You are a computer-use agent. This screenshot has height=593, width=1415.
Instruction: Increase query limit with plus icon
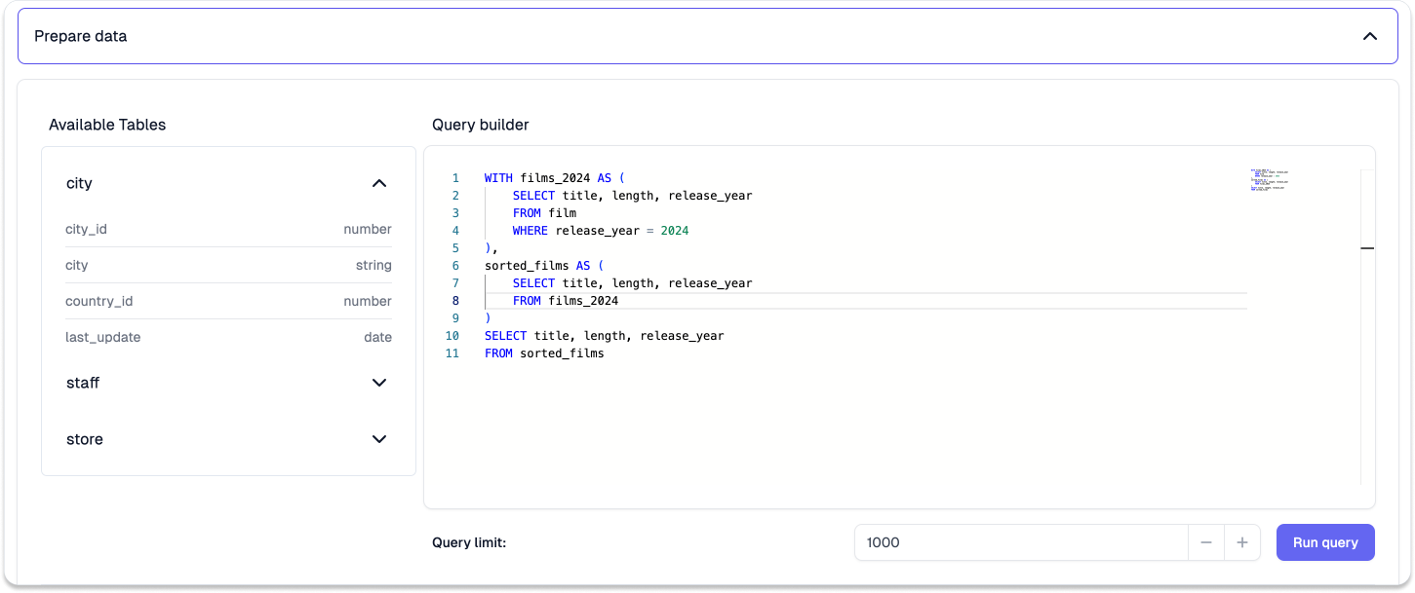[x=1241, y=542]
